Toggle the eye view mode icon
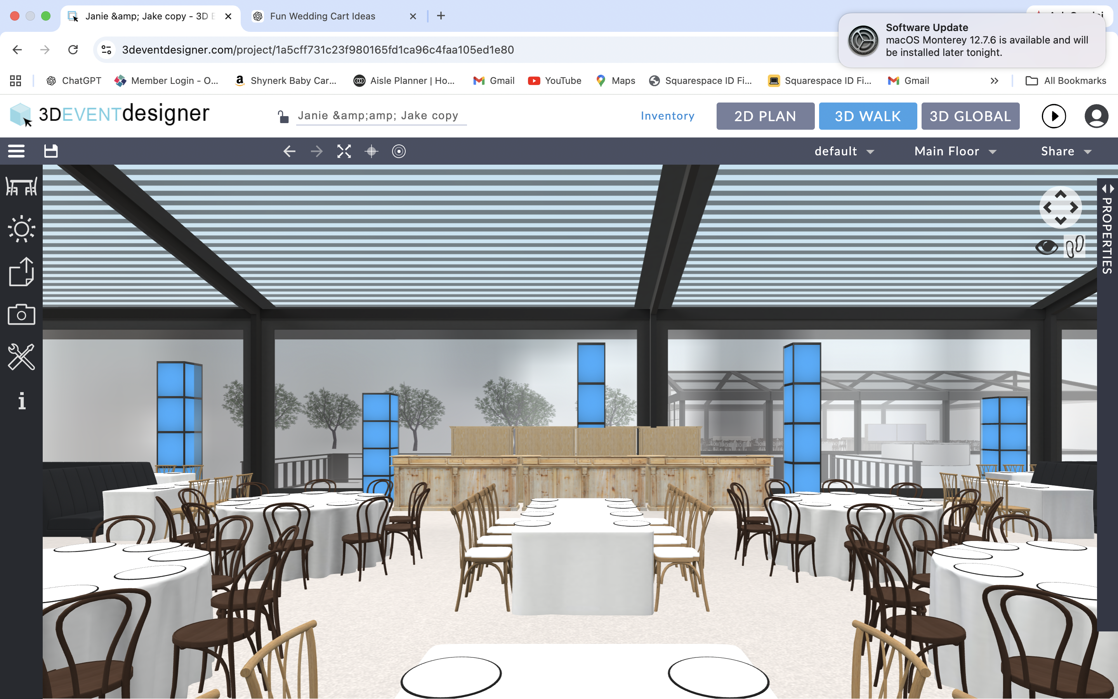The image size is (1118, 699). pyautogui.click(x=1047, y=247)
